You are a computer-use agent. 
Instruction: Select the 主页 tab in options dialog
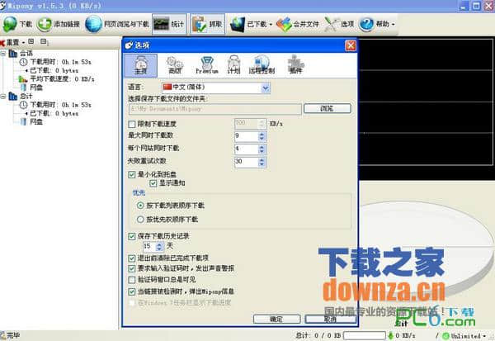pyautogui.click(x=141, y=65)
